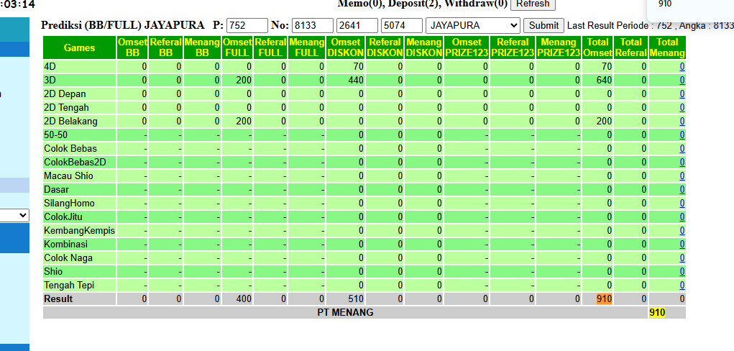
Task: Open Total Menang link for Shio row
Action: pos(682,272)
